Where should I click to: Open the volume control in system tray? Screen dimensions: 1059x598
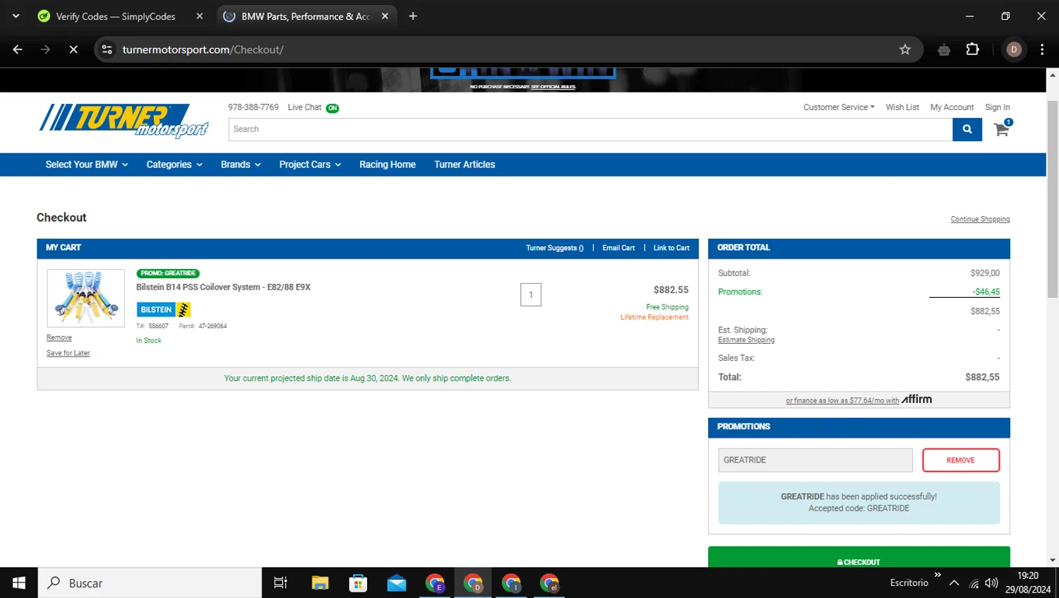click(992, 583)
